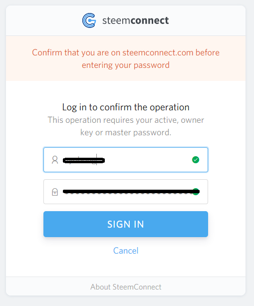Focus the password input field
Viewport: 254px width, 306px height.
coord(126,192)
